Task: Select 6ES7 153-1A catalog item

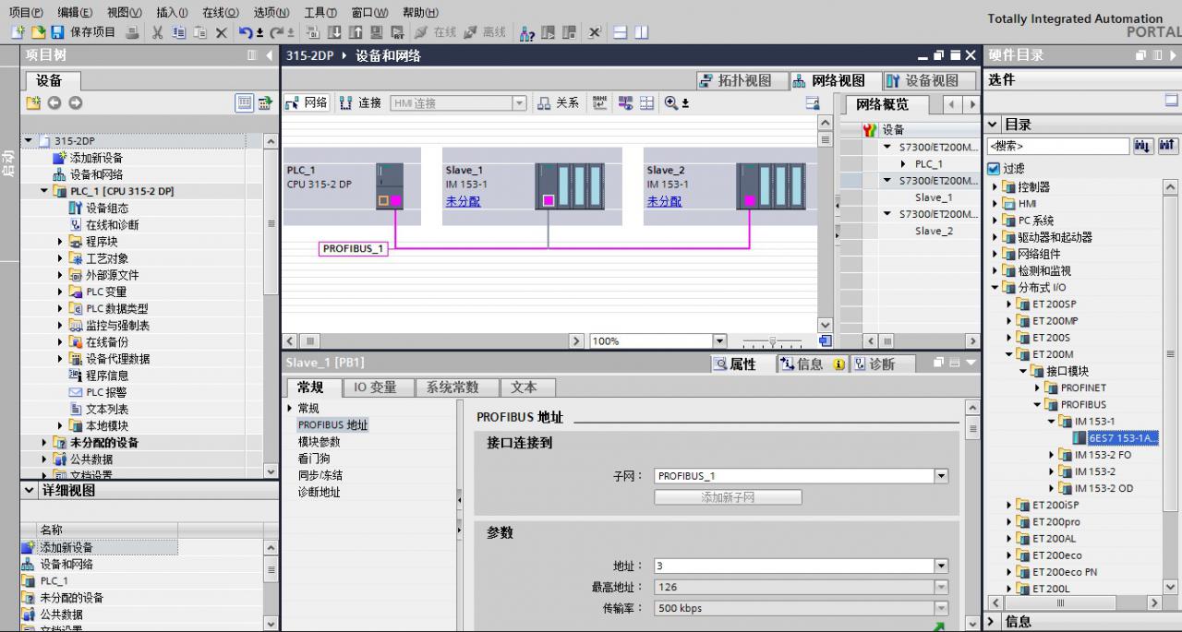Action: pos(1122,437)
